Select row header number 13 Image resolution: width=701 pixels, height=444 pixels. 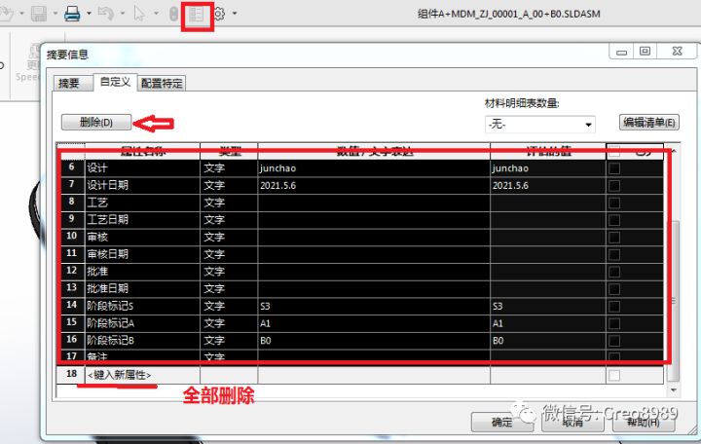71,288
